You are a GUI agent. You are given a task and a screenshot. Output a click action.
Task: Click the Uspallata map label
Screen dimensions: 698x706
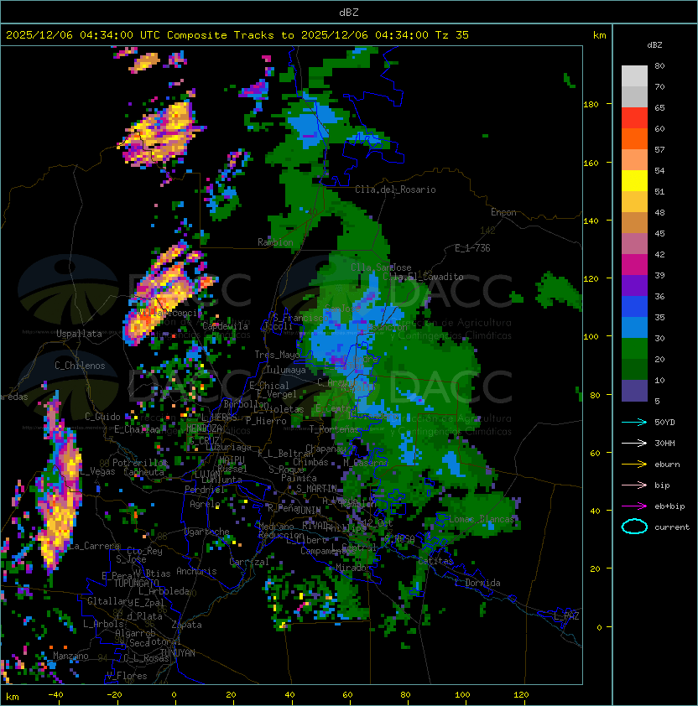(x=79, y=334)
